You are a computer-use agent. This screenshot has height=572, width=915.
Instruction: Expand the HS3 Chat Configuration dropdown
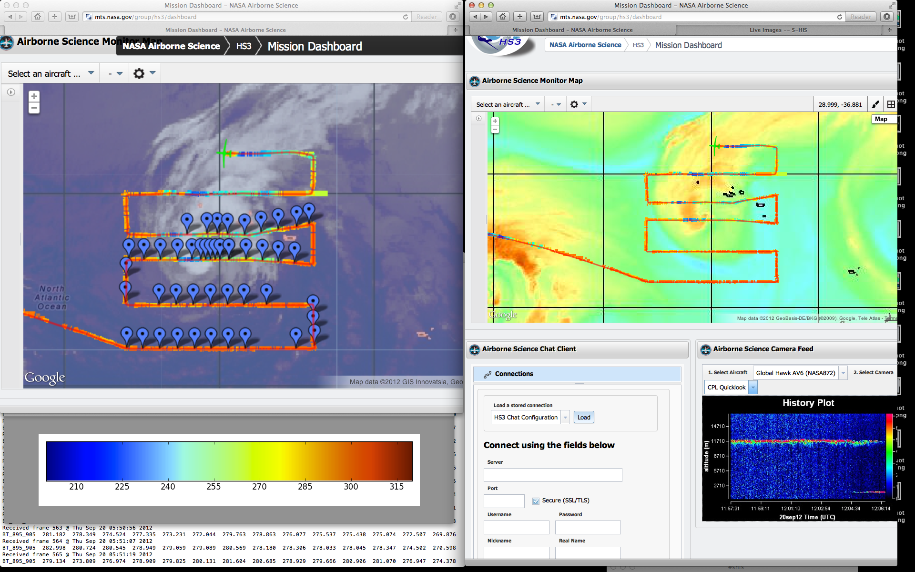tap(565, 418)
